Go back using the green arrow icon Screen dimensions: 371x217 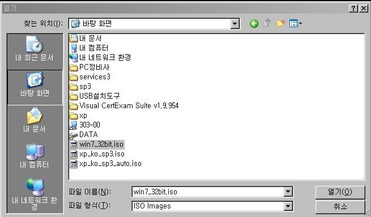point(254,23)
